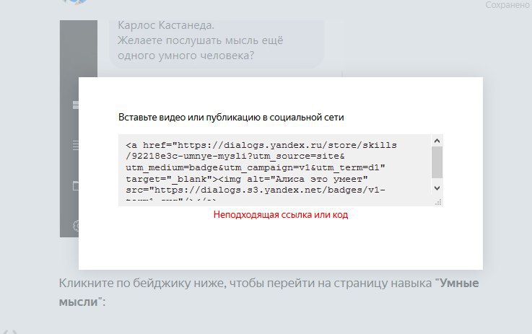Screen dimensions: 532x334
Task: Click the text 'Желаете послушать мысль ещё'
Action: 200,40
